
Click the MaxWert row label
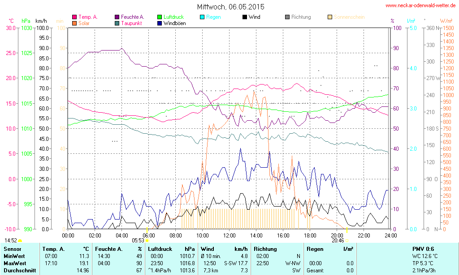click(15, 263)
